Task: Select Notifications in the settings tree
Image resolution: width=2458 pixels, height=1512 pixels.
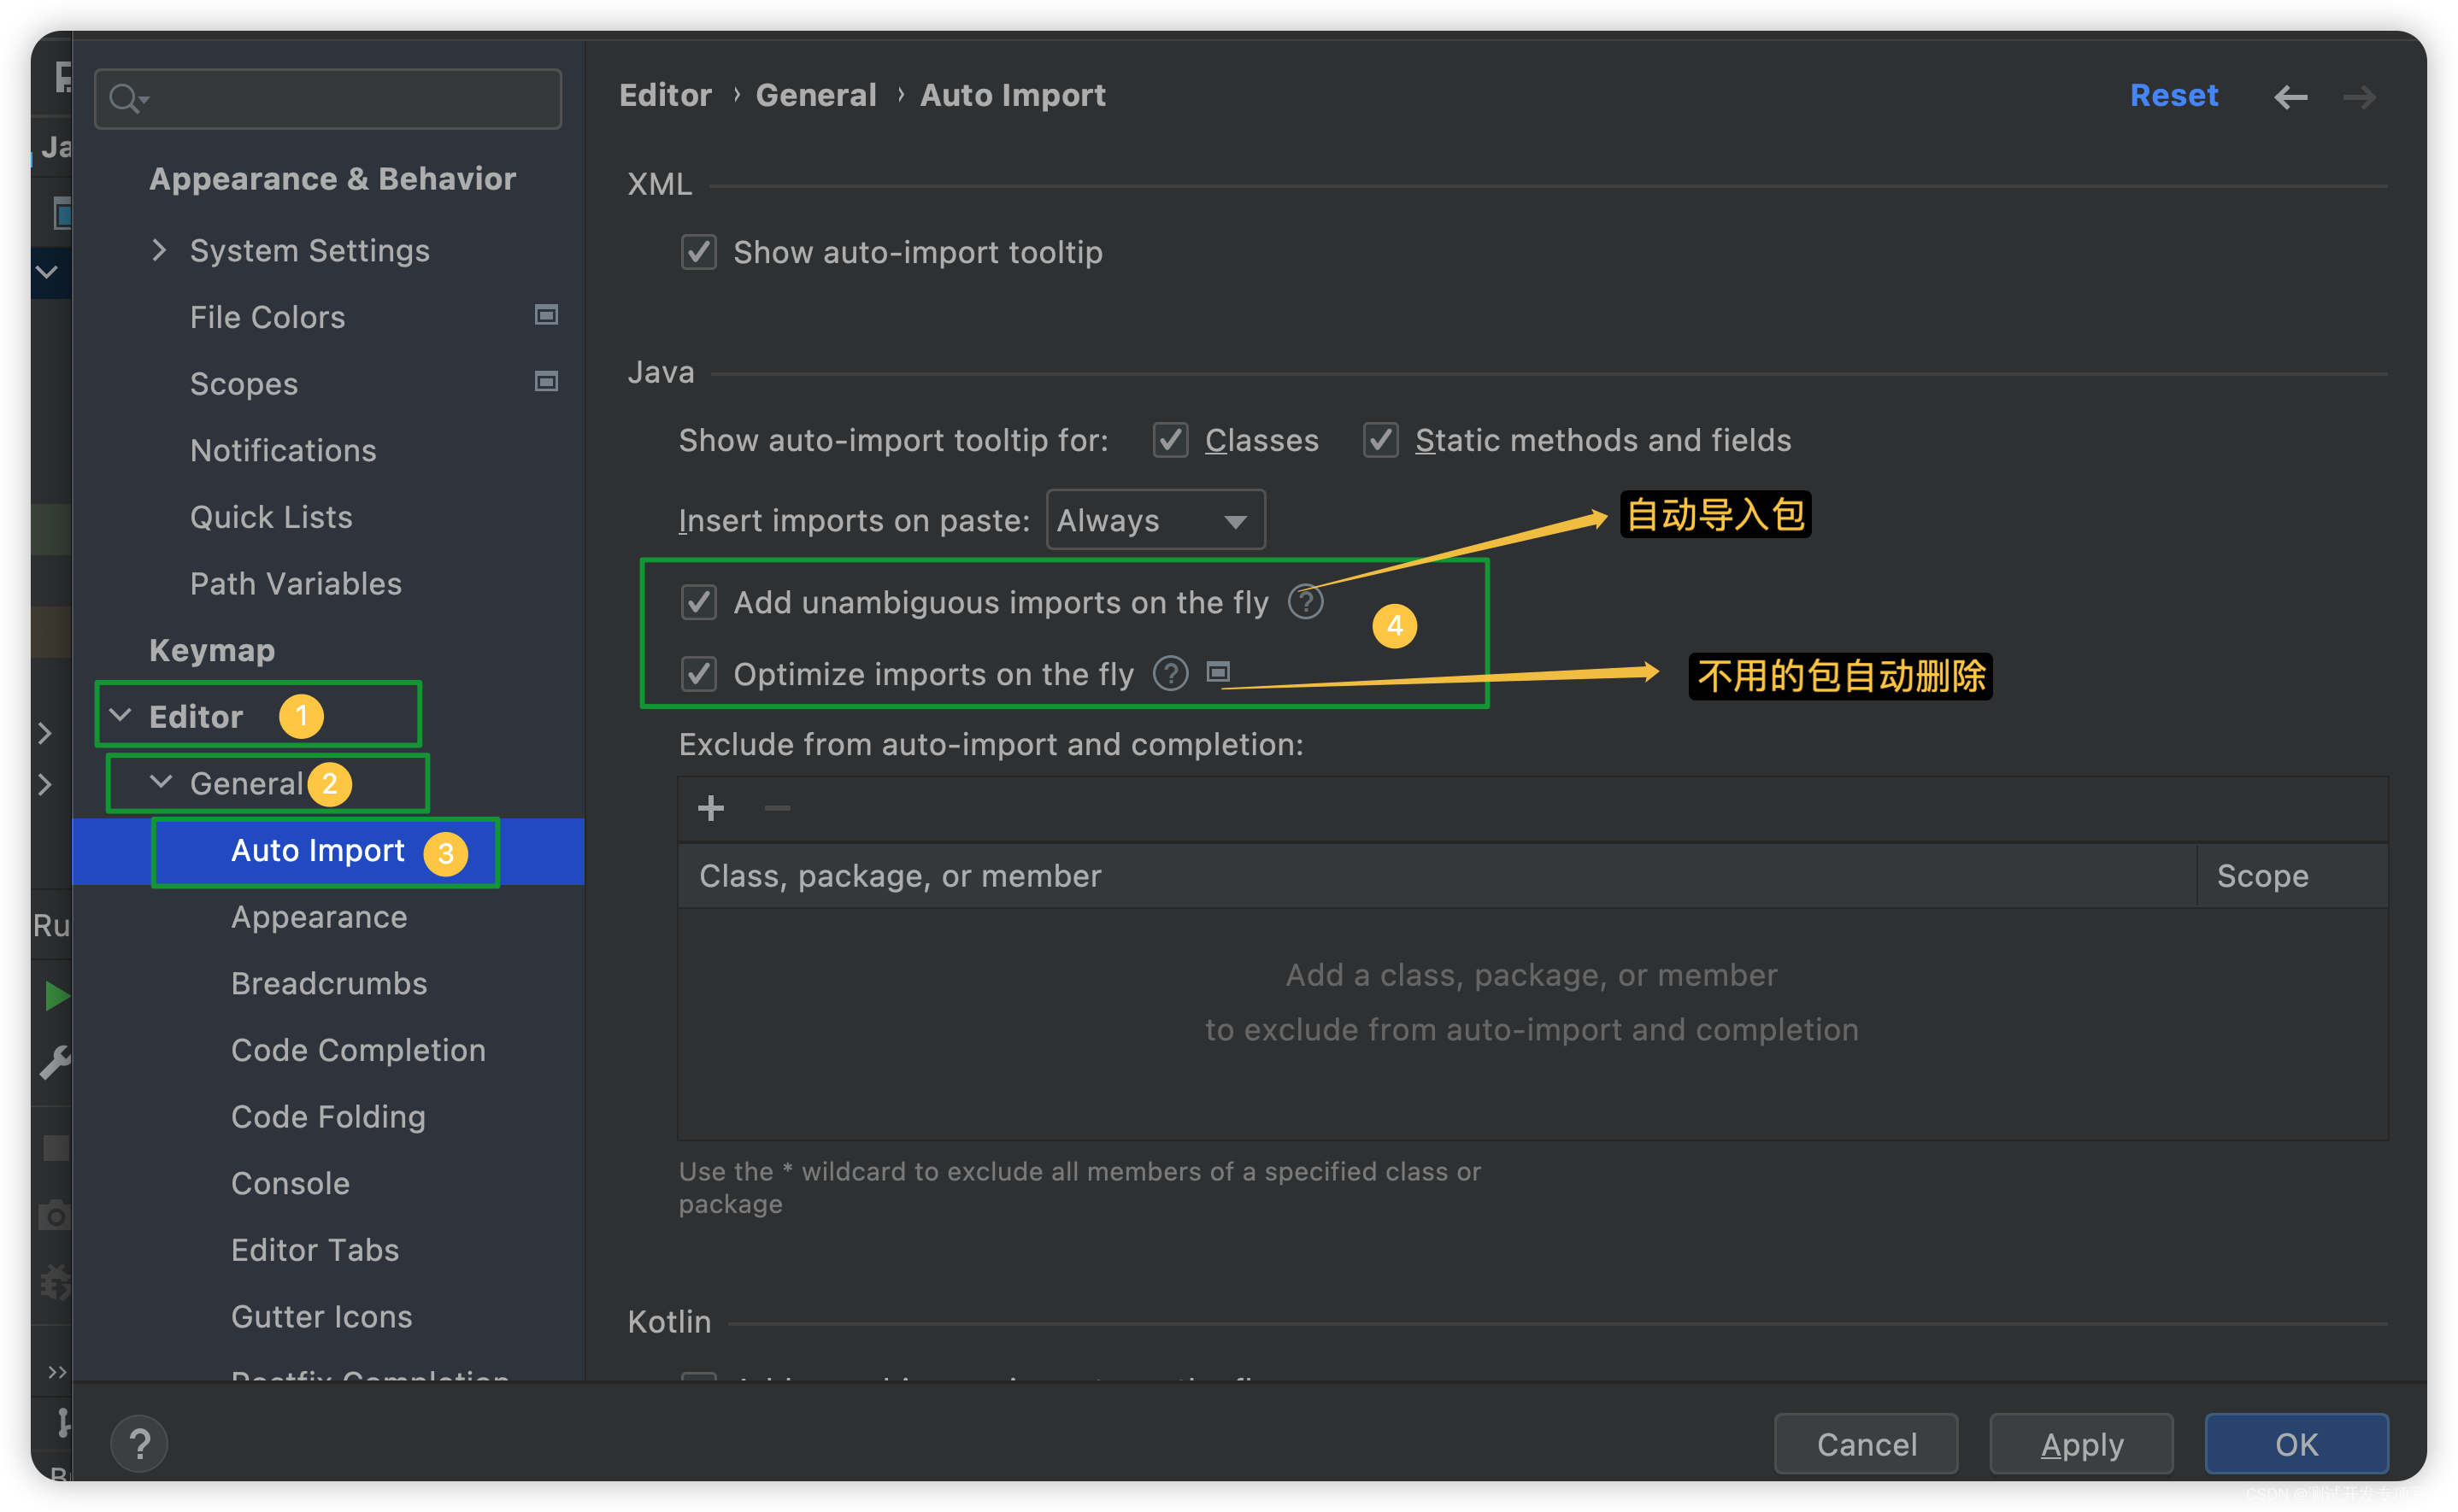Action: [x=283, y=450]
